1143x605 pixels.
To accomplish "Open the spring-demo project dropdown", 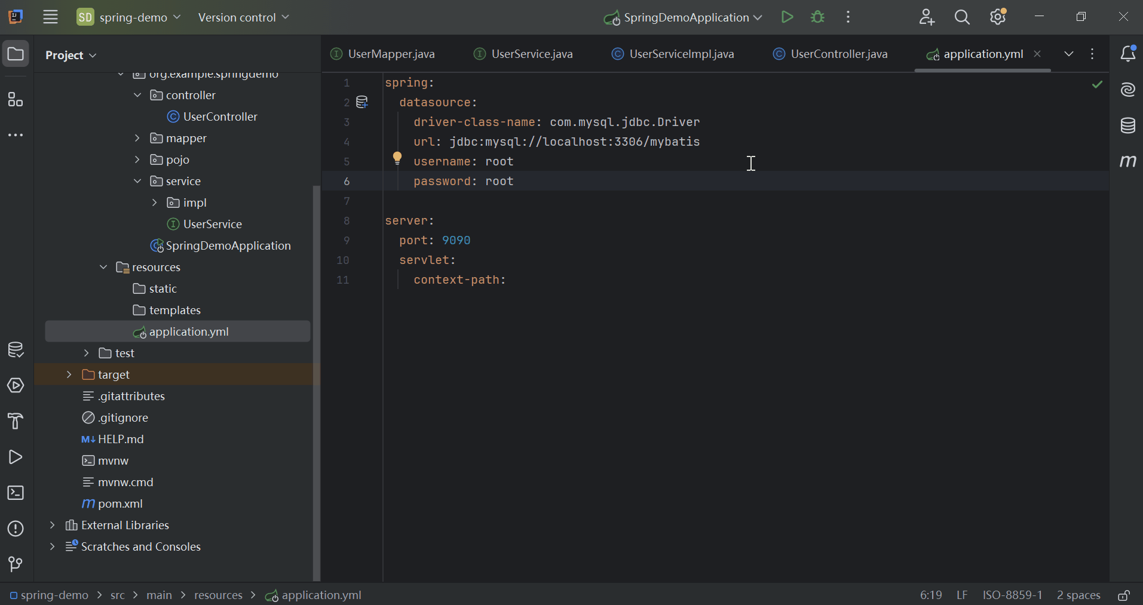I will (x=128, y=17).
